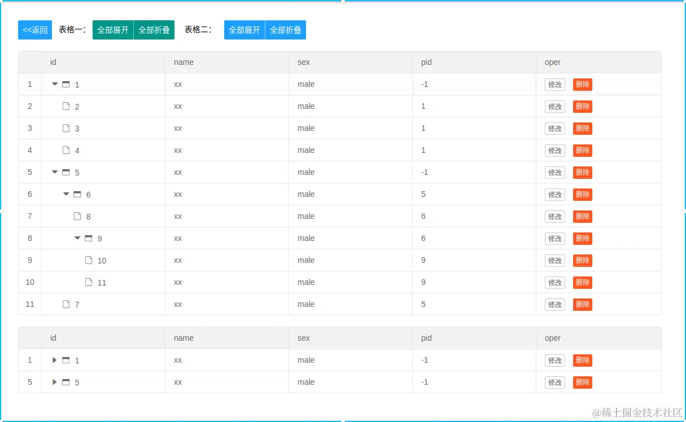This screenshot has height=422, width=686.
Task: Click 全部展开 for 表格二
Action: pos(244,30)
